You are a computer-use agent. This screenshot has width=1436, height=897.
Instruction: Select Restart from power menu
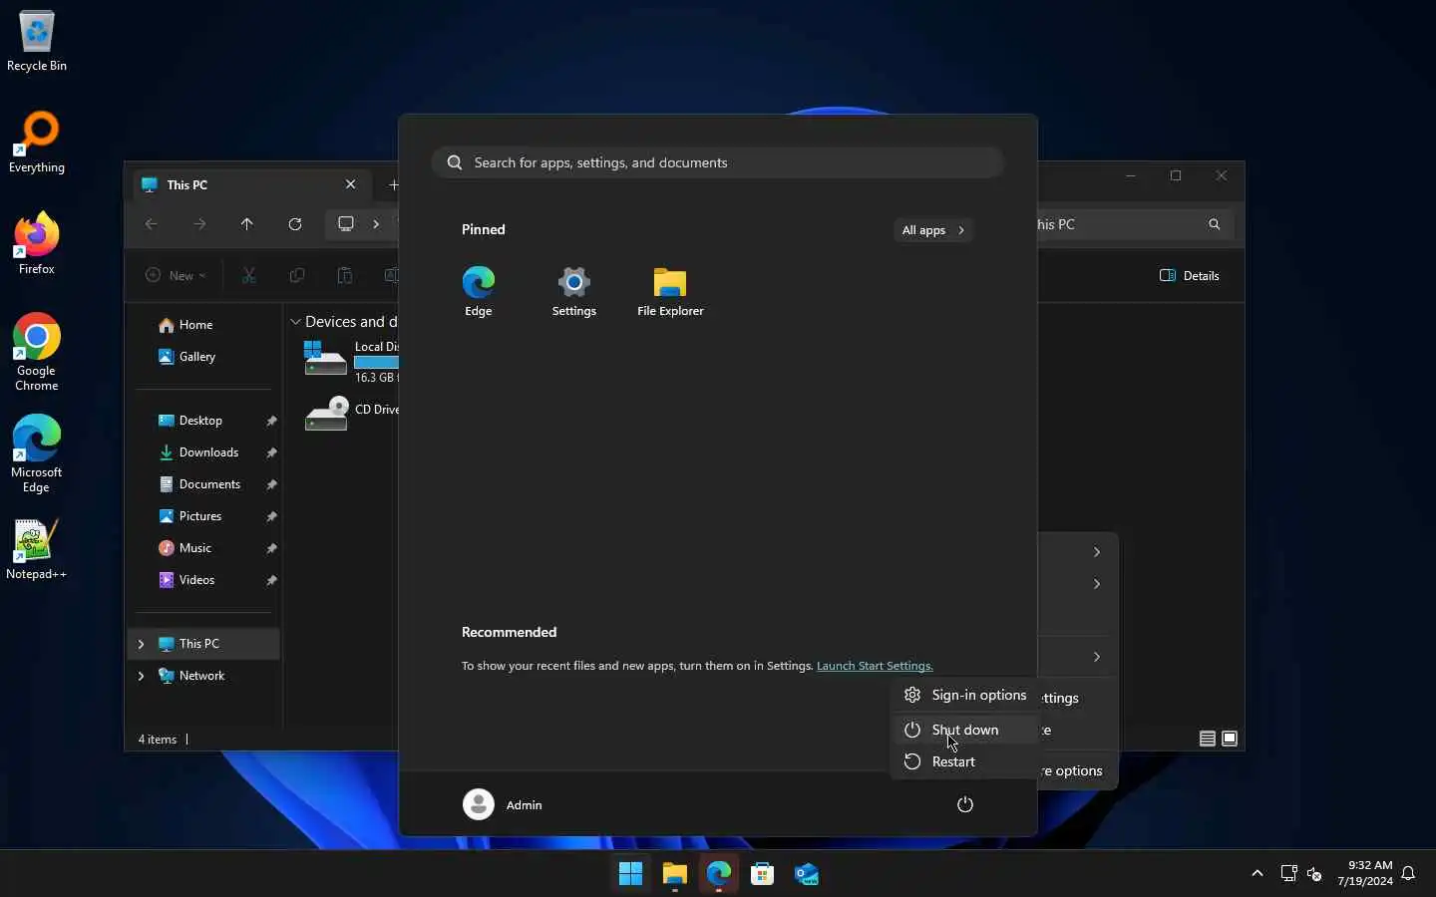tap(963, 761)
